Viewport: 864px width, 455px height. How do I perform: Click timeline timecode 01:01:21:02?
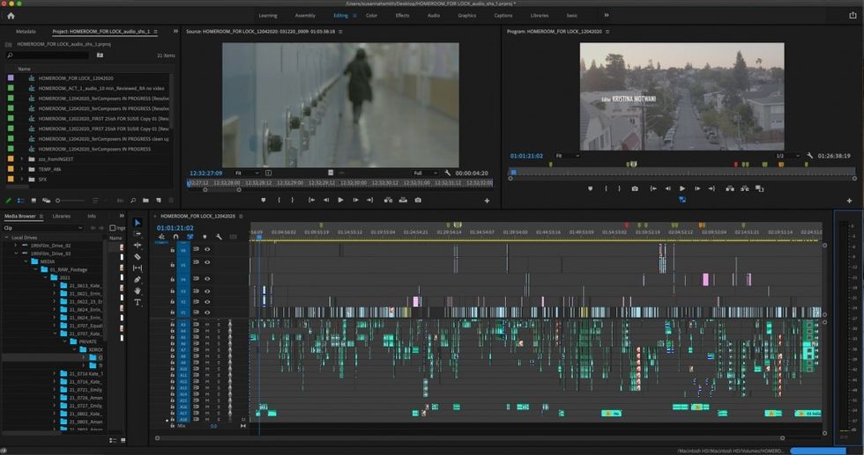(175, 228)
